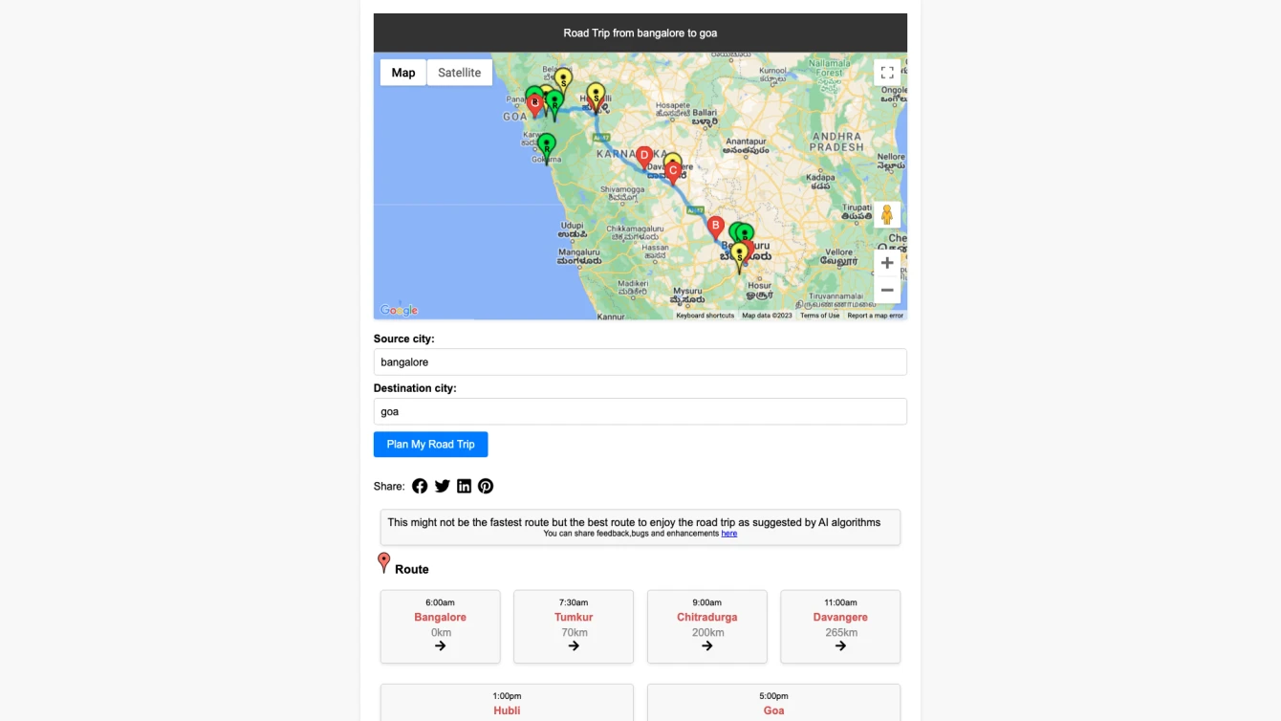Open the Hubli 1:00pm route card
1281x721 pixels.
[507, 703]
